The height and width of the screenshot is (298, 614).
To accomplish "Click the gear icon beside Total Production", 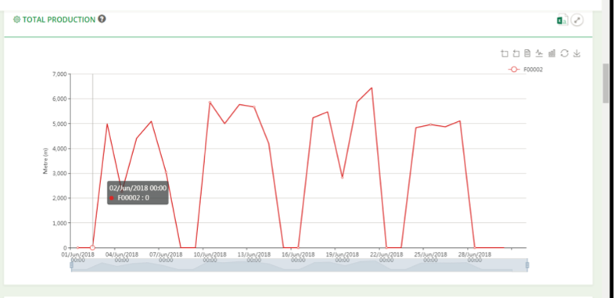I will [17, 20].
